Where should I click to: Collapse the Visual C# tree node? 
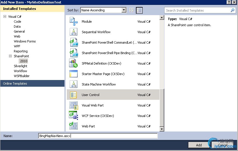(5, 16)
